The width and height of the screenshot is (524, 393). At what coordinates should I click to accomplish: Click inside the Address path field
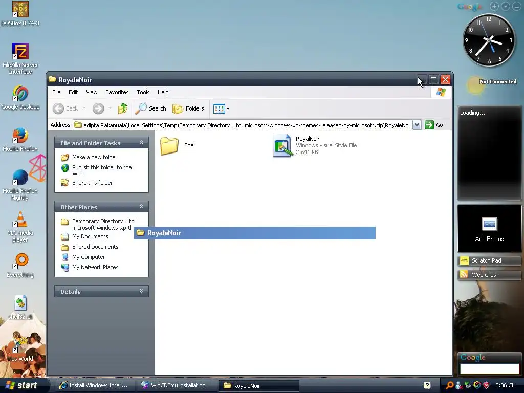click(x=243, y=125)
